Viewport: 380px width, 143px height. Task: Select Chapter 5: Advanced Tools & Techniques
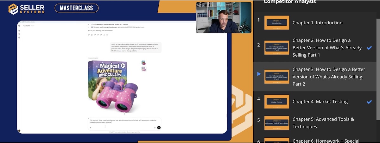point(323,123)
